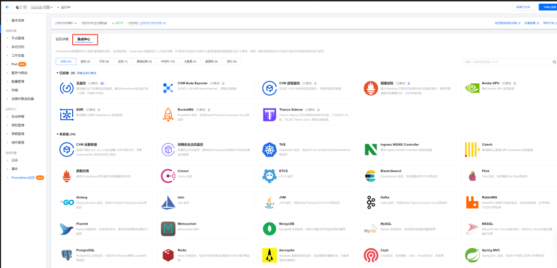This screenshot has width=557, height=268.
Task: Click the Ceph logo icon
Action: click(371, 255)
